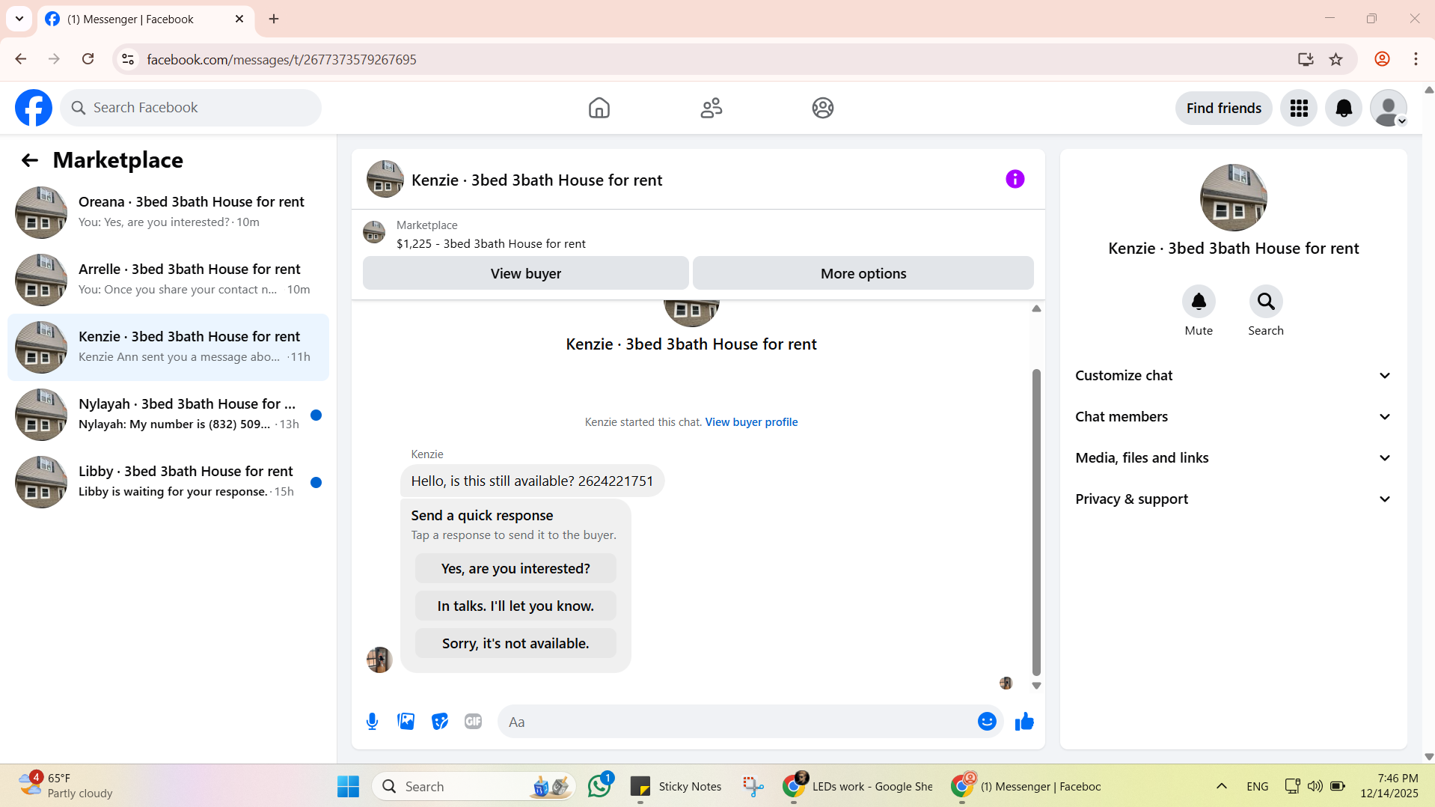
Task: Open Arrelle's rental chat
Action: point(168,279)
